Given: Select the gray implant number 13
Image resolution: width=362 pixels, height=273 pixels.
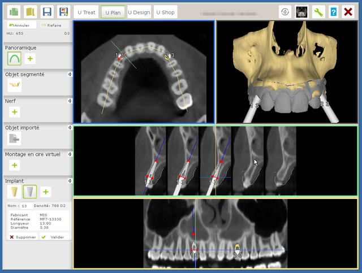Looking at the screenshot, I should (x=29, y=192).
